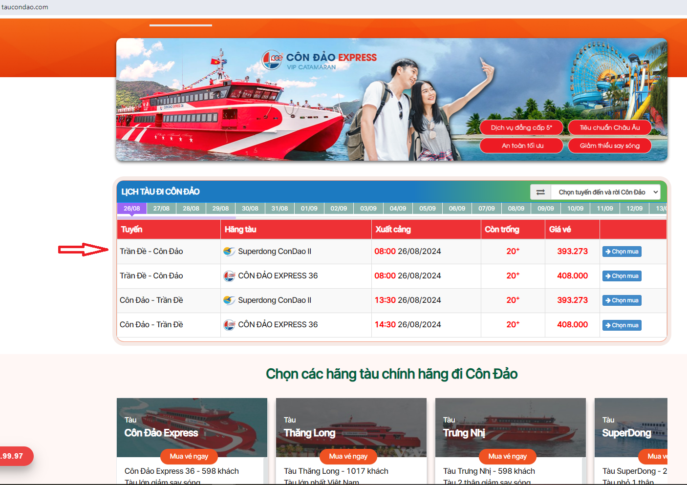Select the 27/08 date tab
This screenshot has width=687, height=485.
tap(161, 209)
